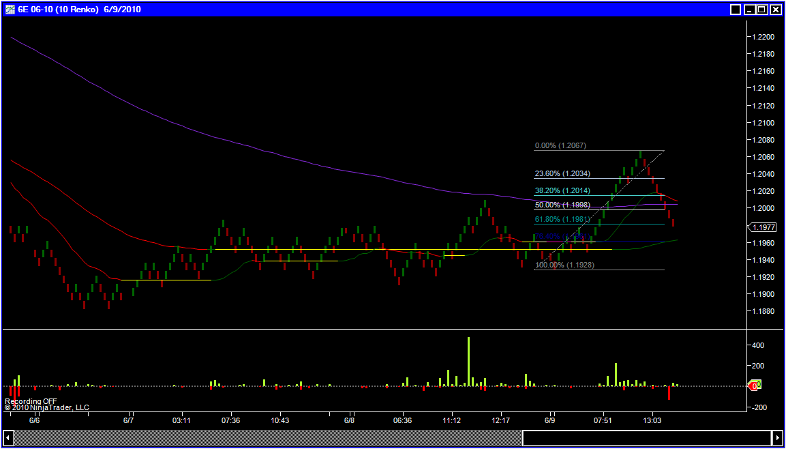This screenshot has height=449, width=786.
Task: Select the 38.20% (1.2014) Fibonacci label
Action: click(x=562, y=191)
